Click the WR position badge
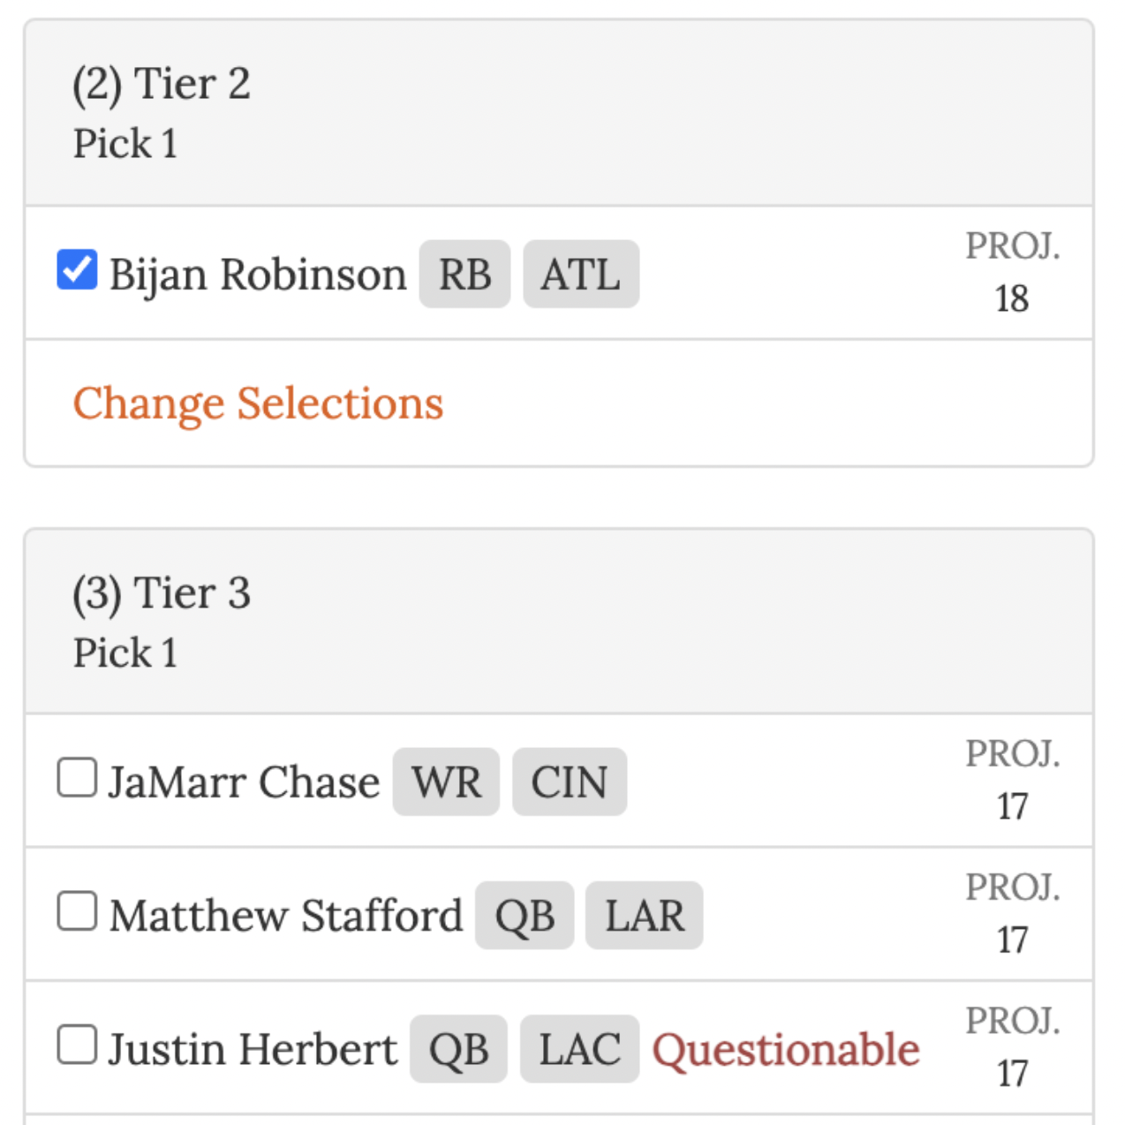Image resolution: width=1125 pixels, height=1125 pixels. click(446, 782)
